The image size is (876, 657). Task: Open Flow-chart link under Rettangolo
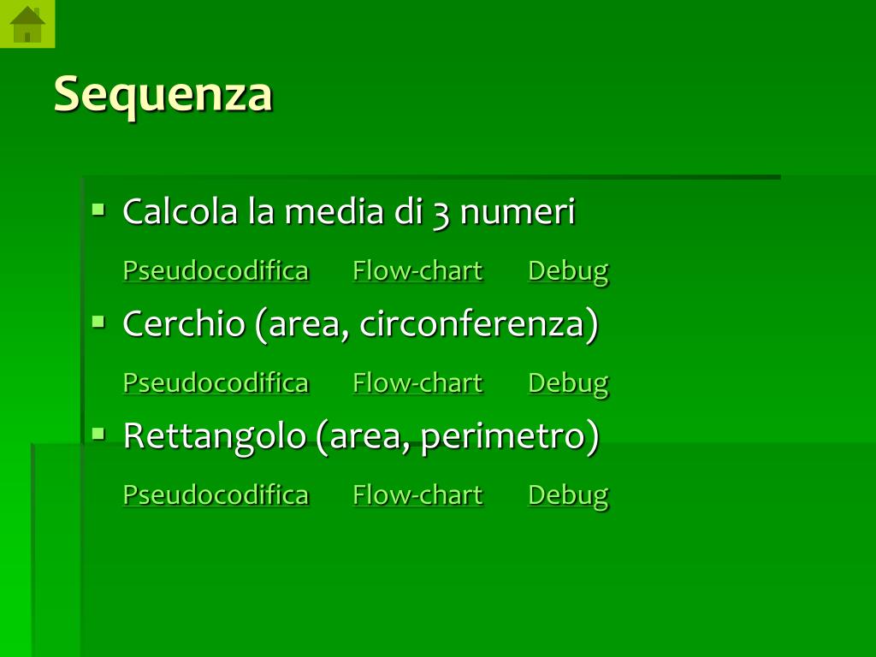417,495
